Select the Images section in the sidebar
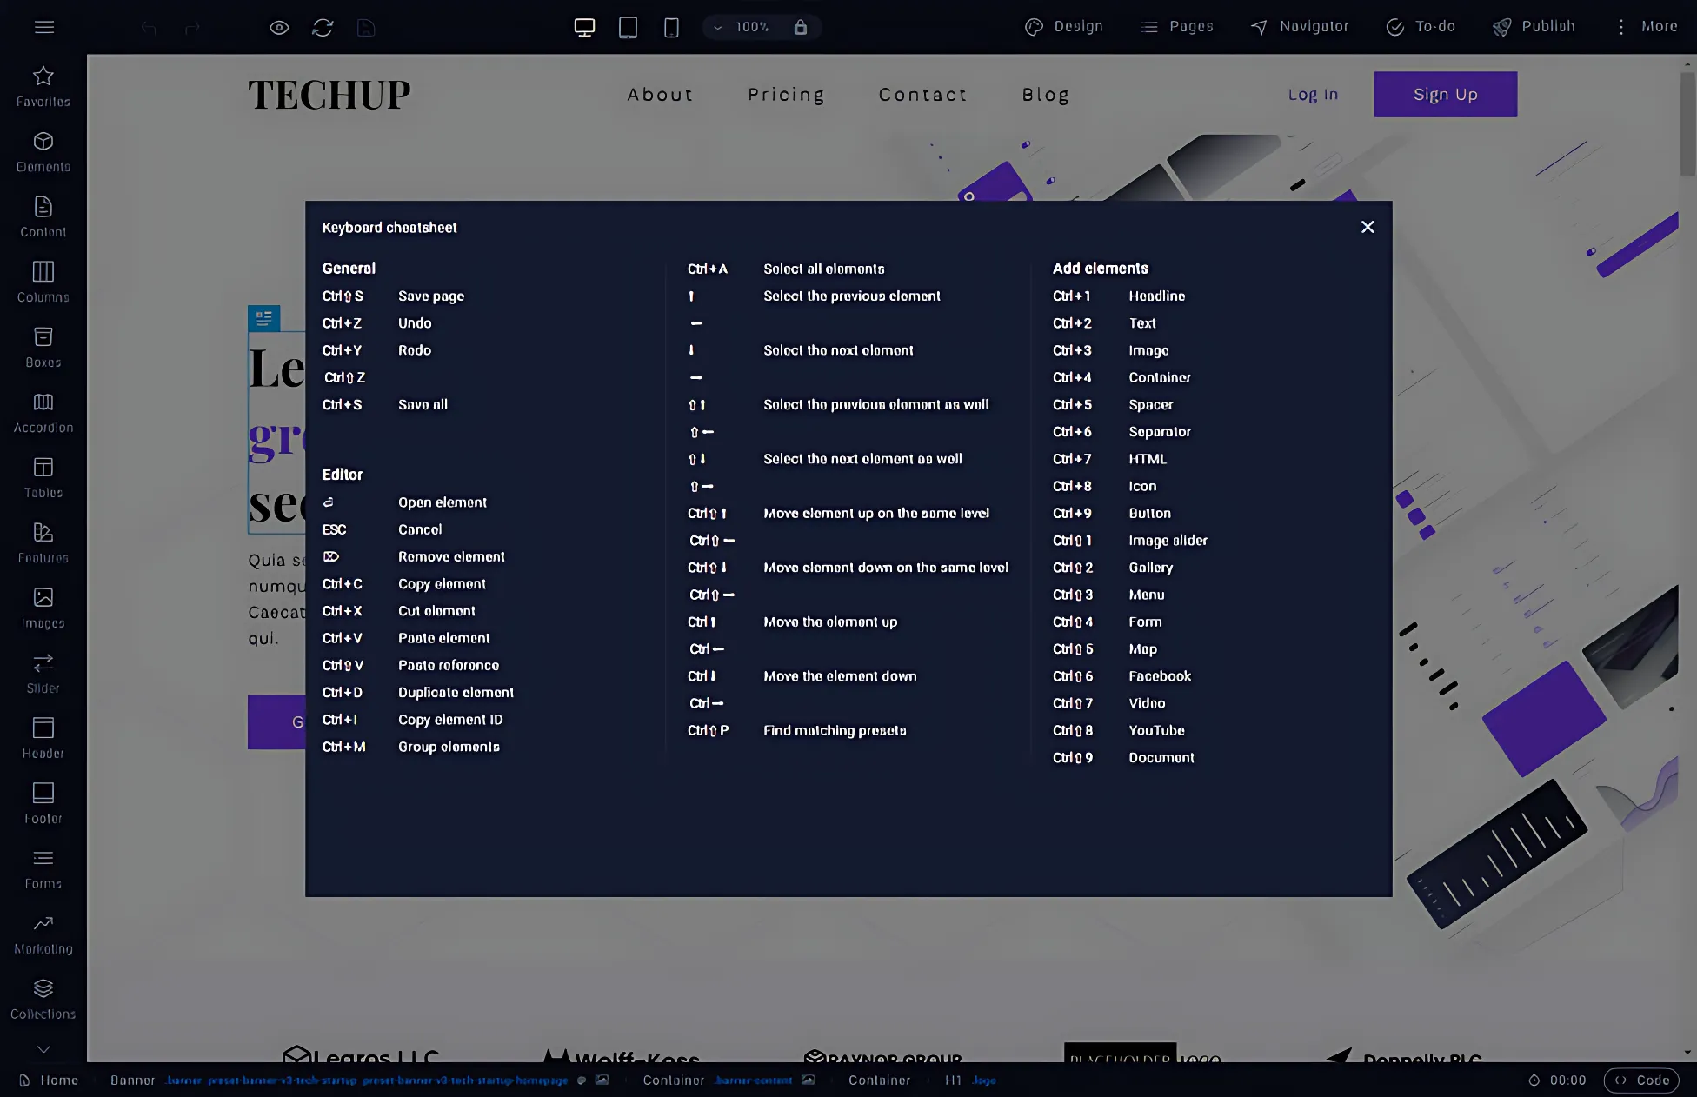 click(43, 606)
